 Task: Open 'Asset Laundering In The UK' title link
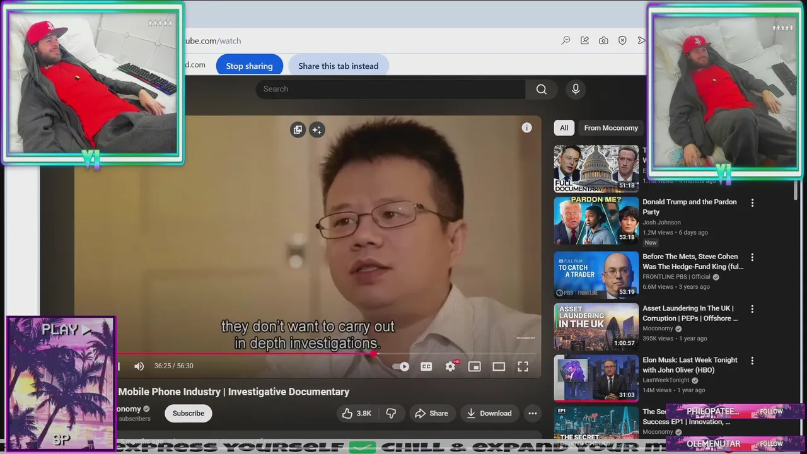(690, 313)
